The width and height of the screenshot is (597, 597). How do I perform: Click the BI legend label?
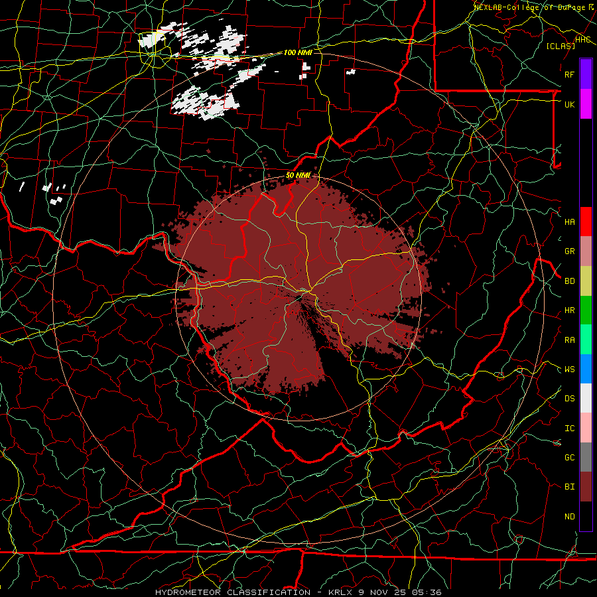tap(570, 487)
